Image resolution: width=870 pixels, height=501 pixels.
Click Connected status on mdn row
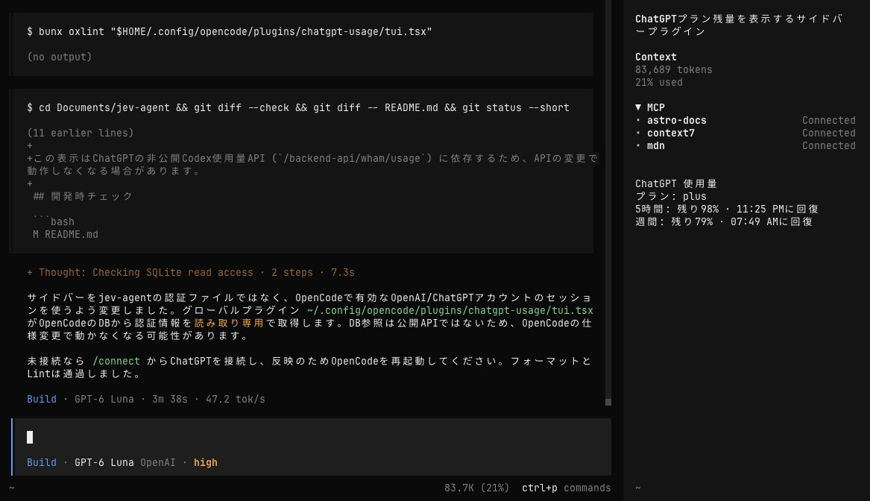(828, 146)
